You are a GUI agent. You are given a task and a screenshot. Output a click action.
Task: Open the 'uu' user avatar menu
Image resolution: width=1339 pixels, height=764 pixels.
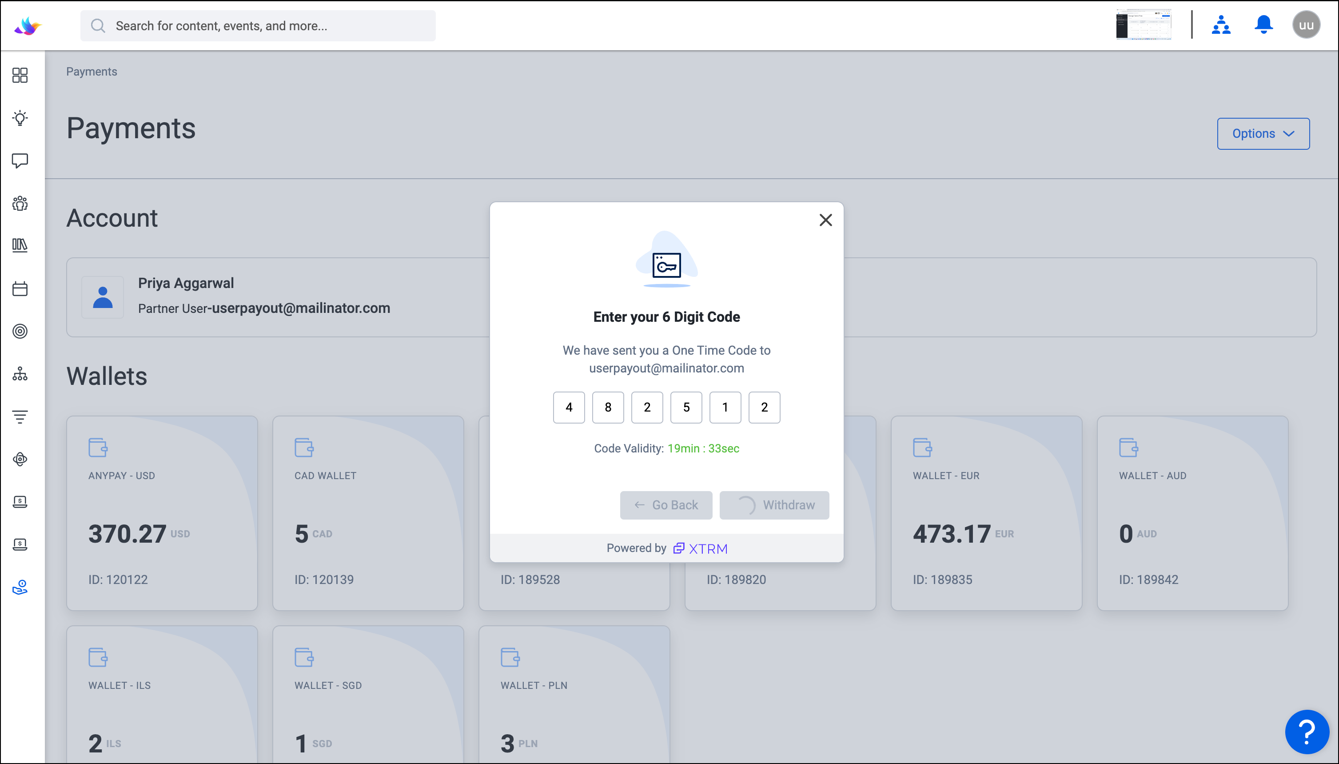pyautogui.click(x=1306, y=25)
